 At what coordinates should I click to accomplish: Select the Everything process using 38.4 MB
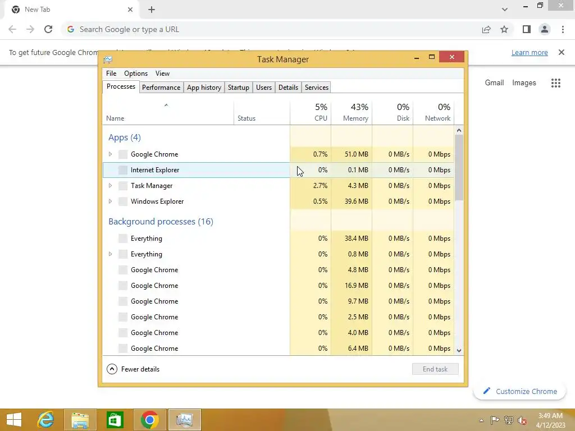point(279,239)
